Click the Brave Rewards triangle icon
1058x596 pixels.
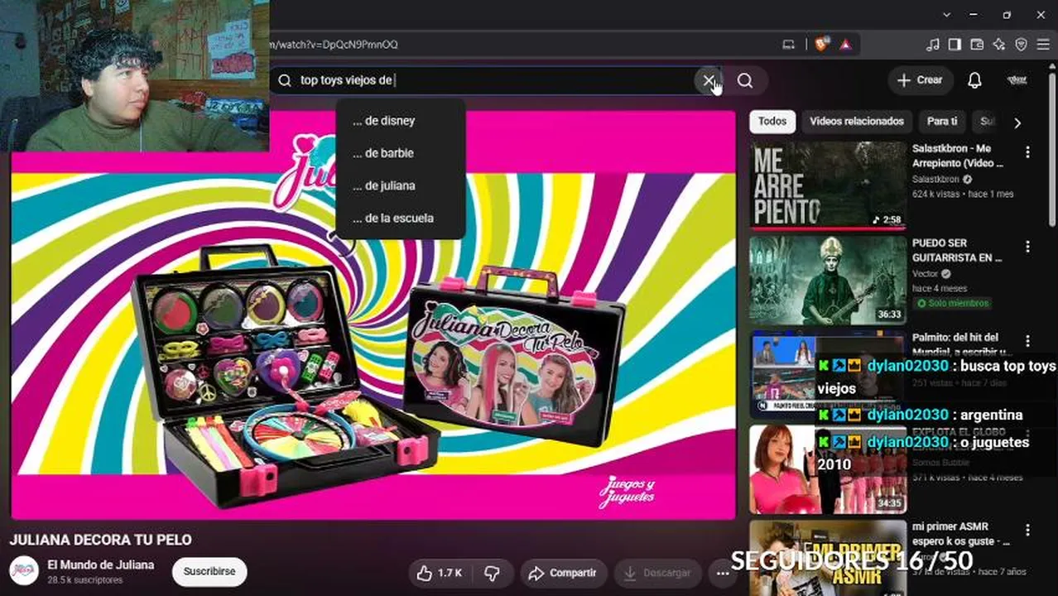[x=845, y=45]
